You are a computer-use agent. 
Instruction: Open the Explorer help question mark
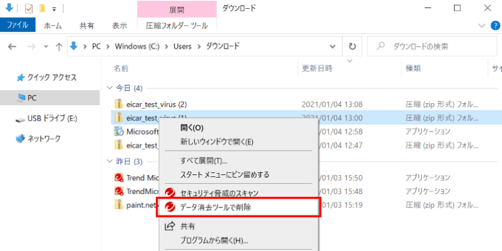click(495, 26)
